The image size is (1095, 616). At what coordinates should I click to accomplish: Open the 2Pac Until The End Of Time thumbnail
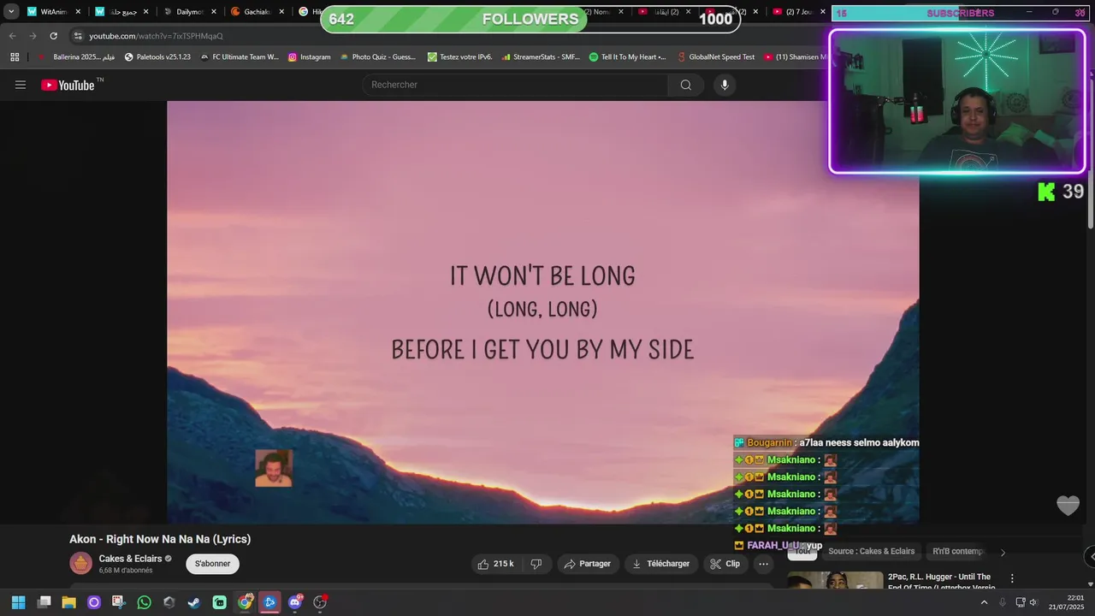tap(834, 580)
